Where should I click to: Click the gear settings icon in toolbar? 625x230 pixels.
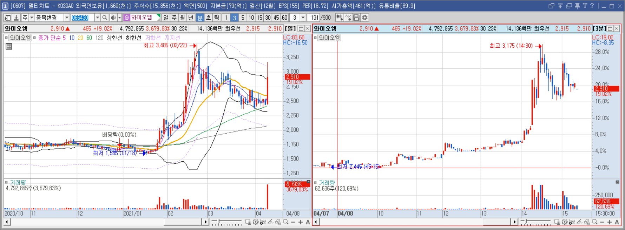365,18
